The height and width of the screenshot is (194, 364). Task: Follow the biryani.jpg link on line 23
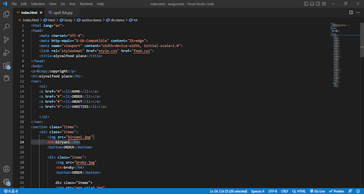80,137
